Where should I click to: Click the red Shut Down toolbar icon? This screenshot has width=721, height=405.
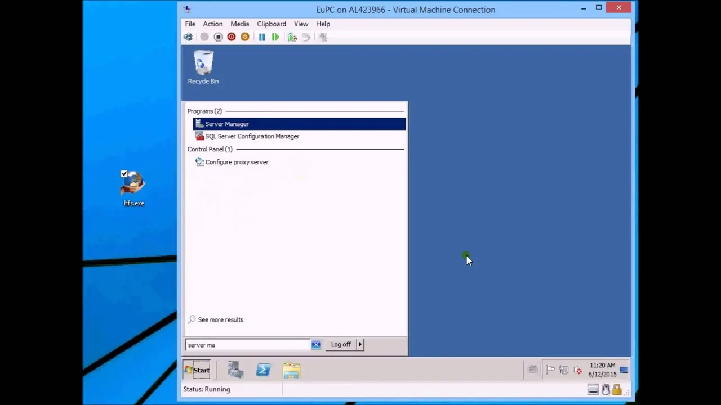point(232,37)
